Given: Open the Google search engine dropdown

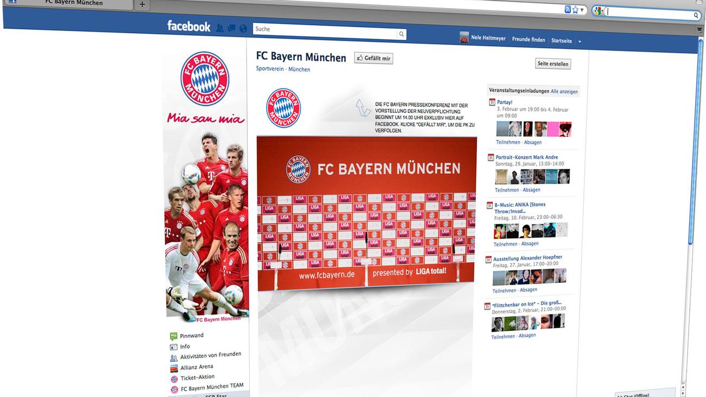Looking at the screenshot, I should point(598,11).
